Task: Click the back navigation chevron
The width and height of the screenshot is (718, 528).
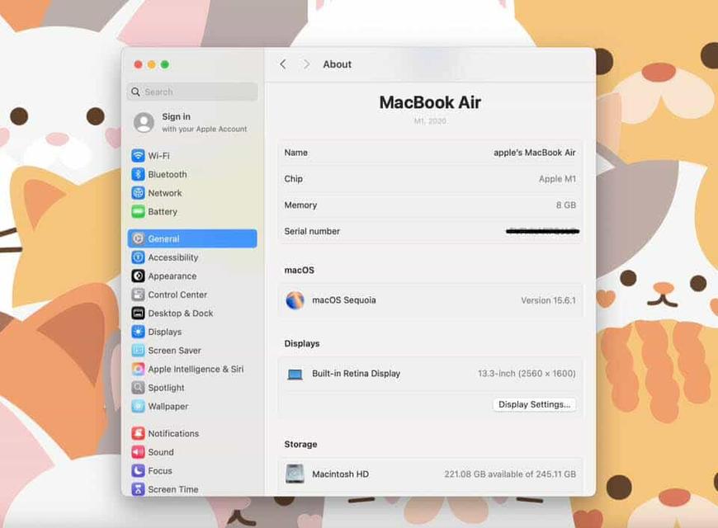Action: click(283, 64)
